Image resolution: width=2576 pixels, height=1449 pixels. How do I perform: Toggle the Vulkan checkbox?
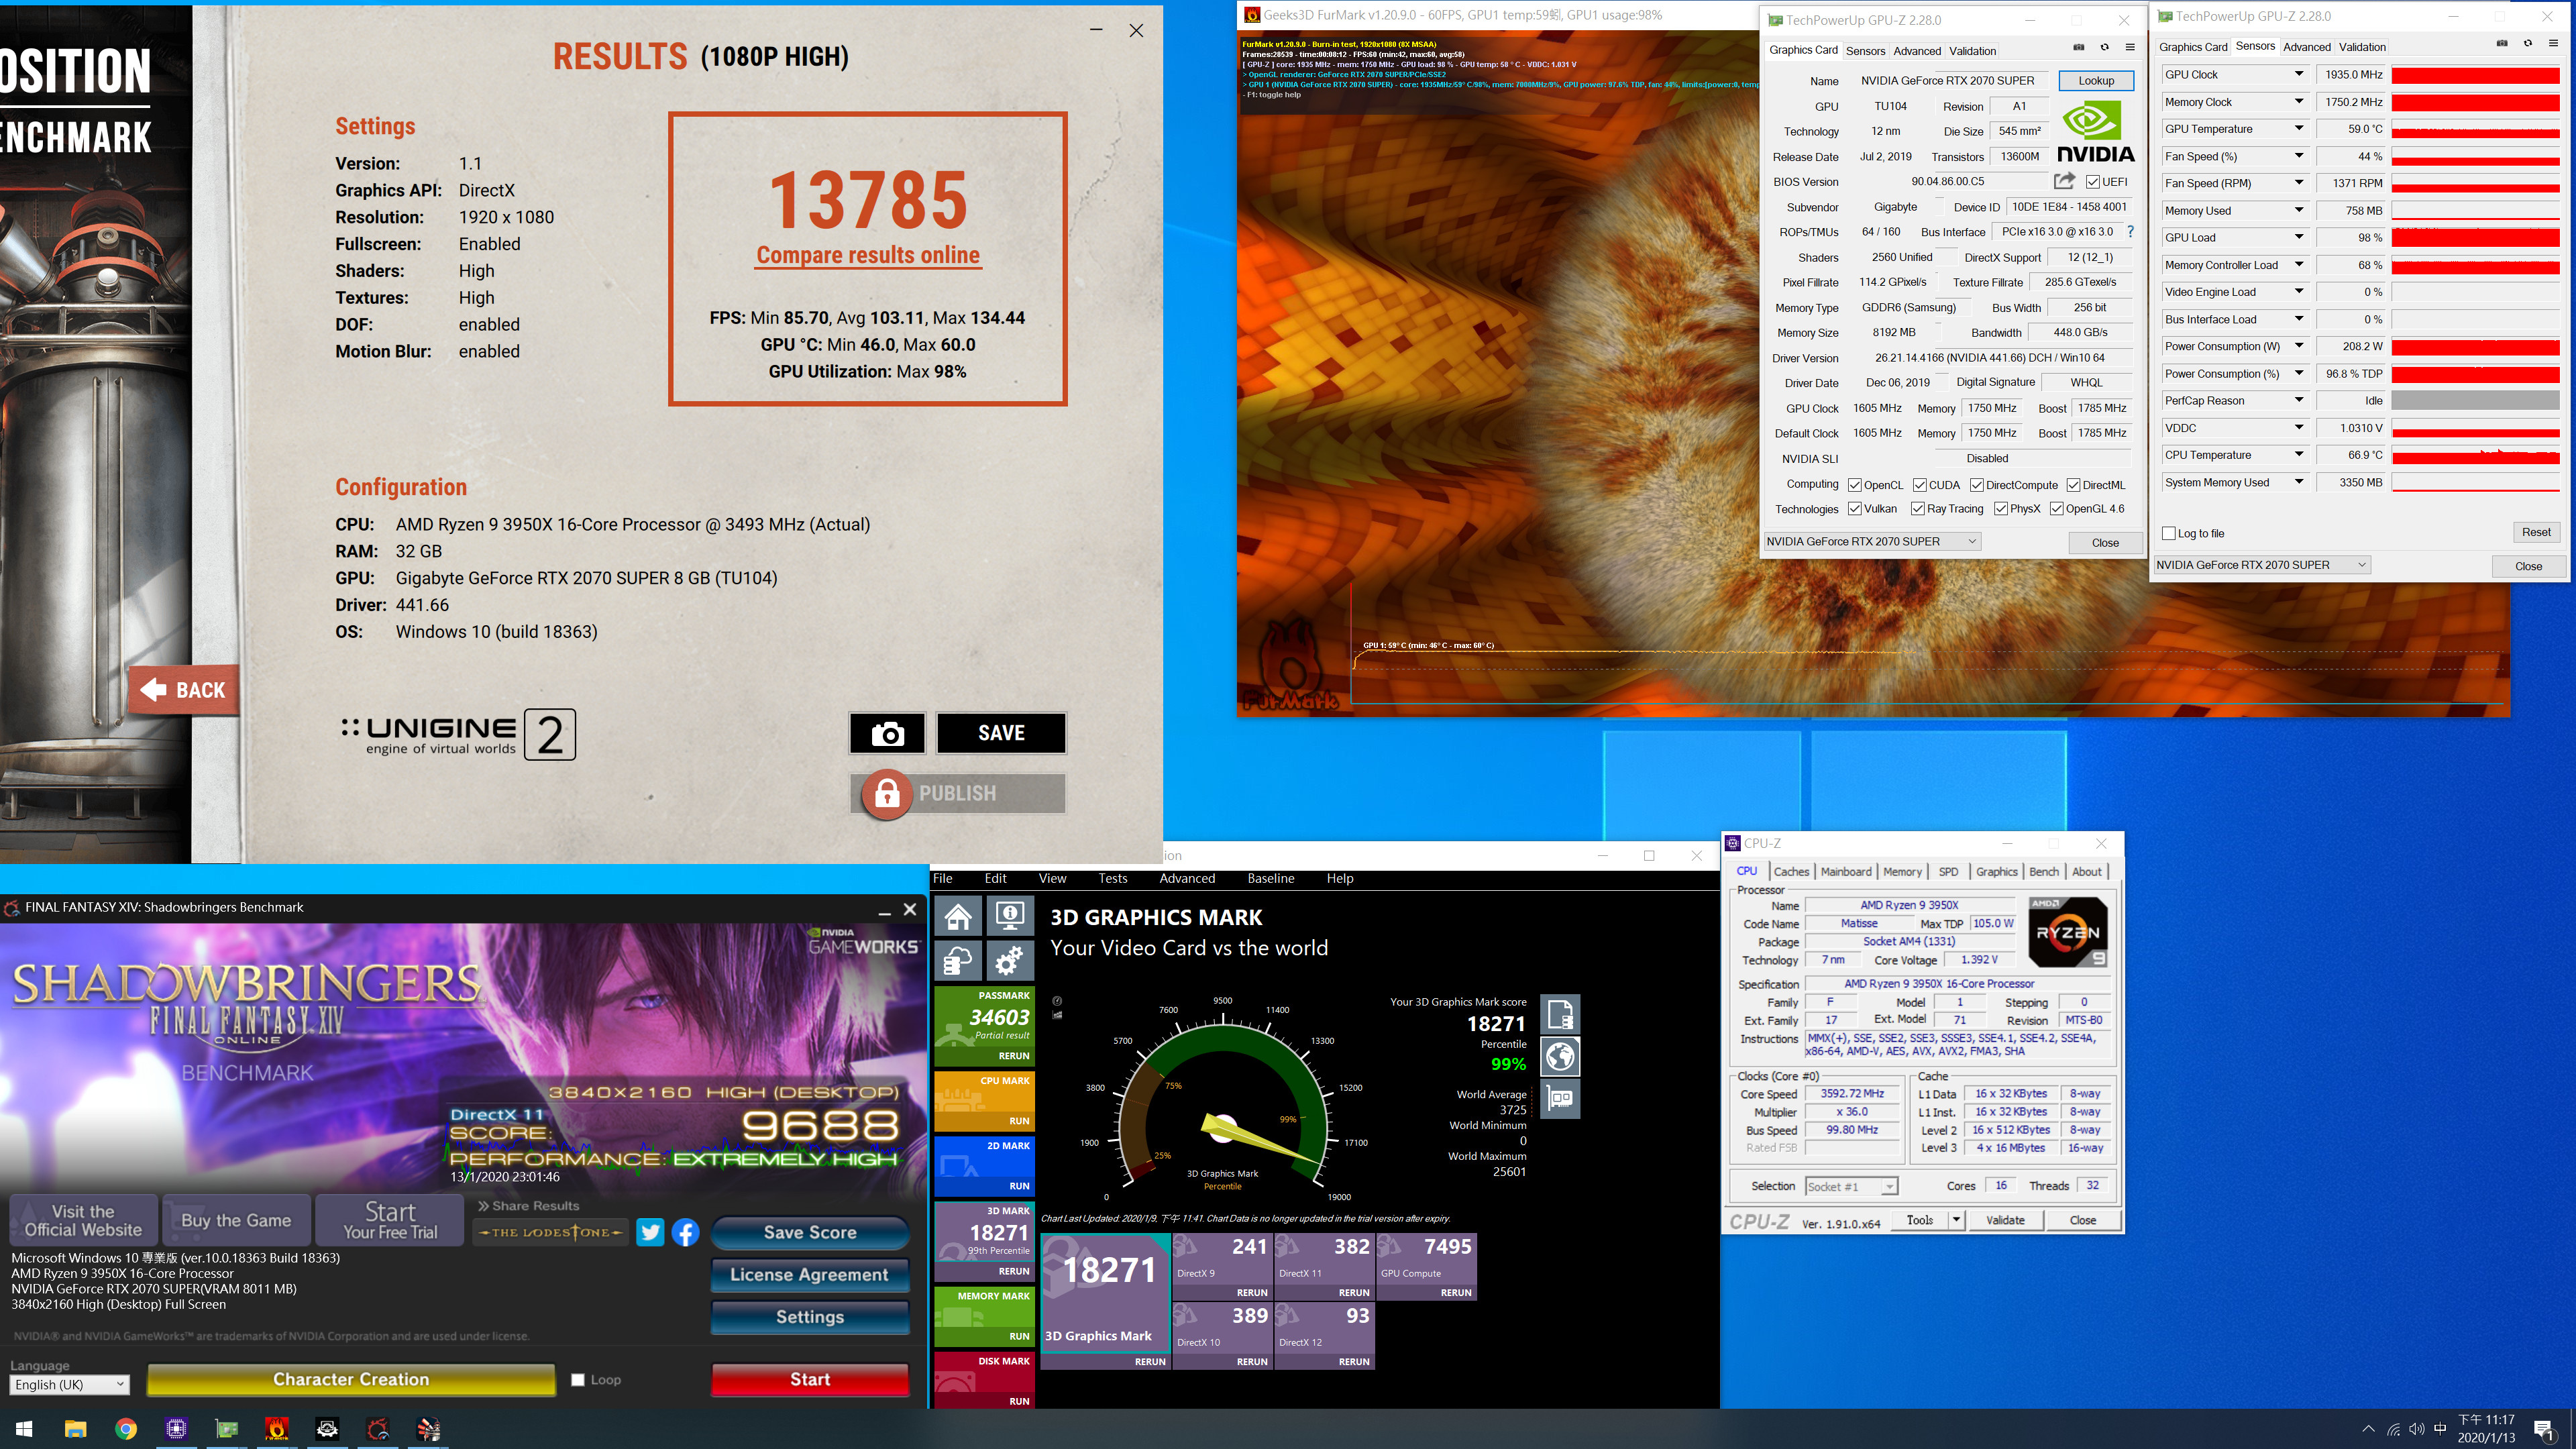pyautogui.click(x=1855, y=509)
